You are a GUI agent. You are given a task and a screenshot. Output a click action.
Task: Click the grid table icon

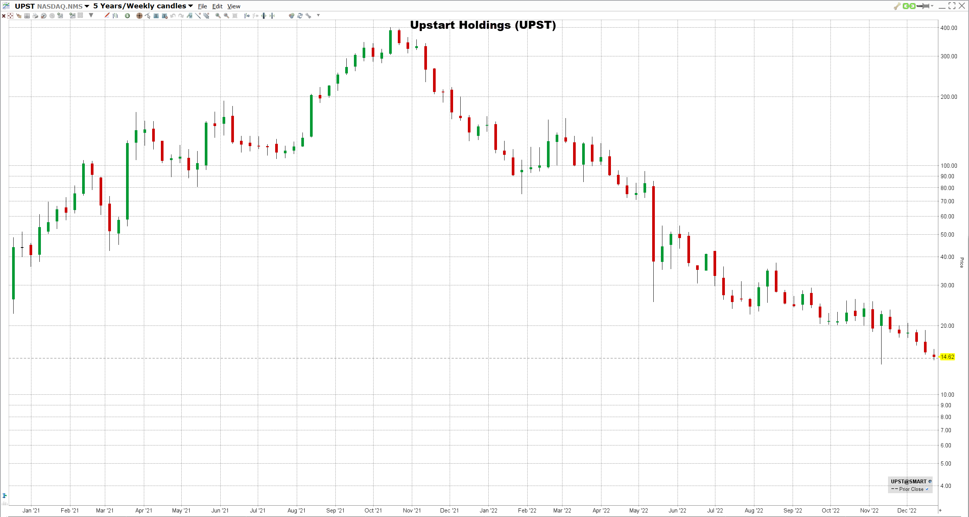click(27, 16)
